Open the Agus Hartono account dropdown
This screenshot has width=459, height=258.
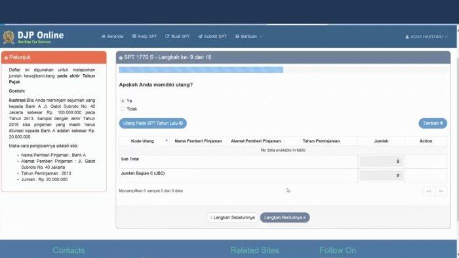pyautogui.click(x=426, y=37)
